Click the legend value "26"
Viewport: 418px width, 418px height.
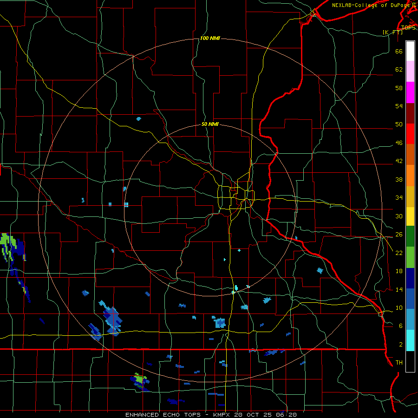pyautogui.click(x=399, y=235)
